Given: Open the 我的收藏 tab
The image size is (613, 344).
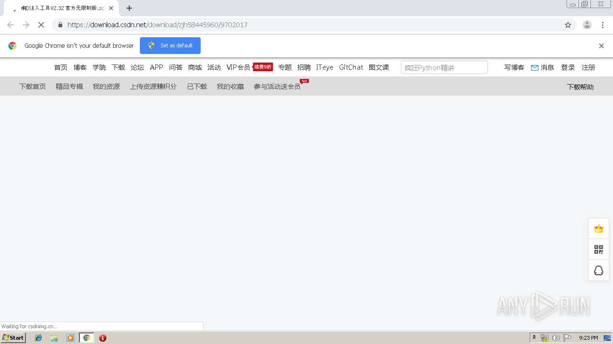Looking at the screenshot, I should tap(230, 86).
